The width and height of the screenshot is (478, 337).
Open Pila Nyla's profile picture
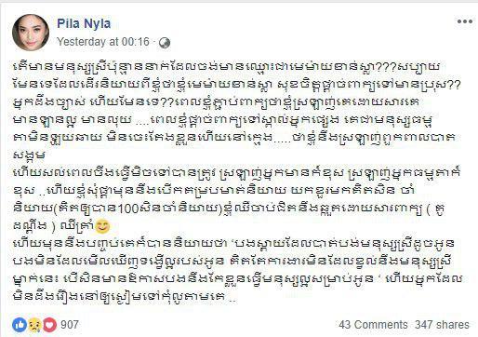[31, 33]
